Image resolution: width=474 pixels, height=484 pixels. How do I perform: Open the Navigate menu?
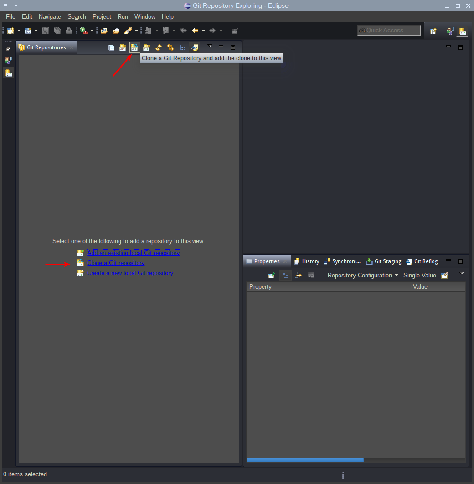coord(50,17)
